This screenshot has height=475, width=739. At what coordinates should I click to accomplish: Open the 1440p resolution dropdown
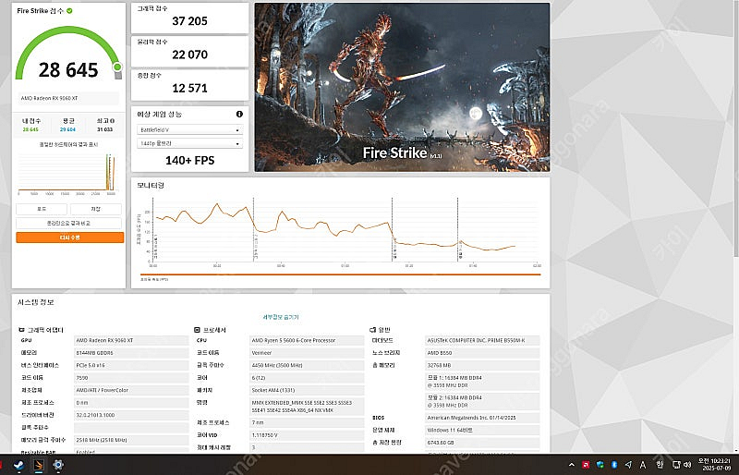(189, 143)
